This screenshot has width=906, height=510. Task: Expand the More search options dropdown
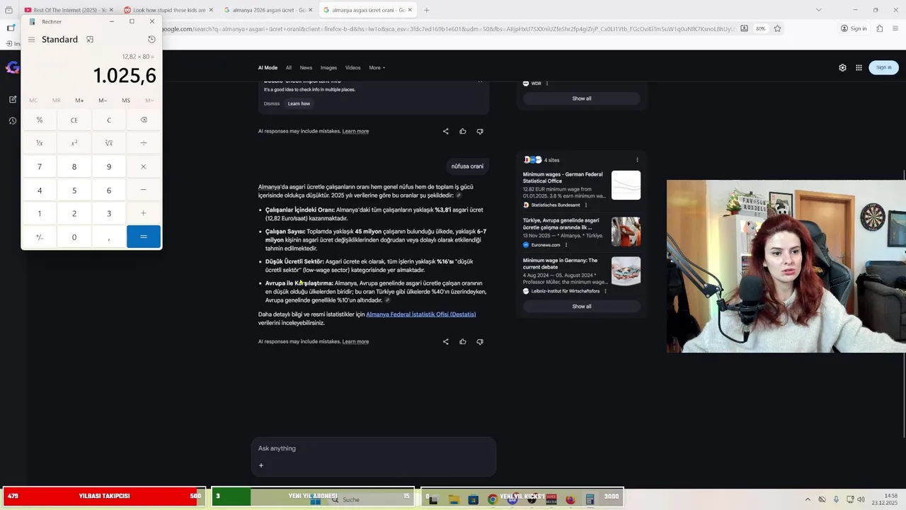coord(377,68)
